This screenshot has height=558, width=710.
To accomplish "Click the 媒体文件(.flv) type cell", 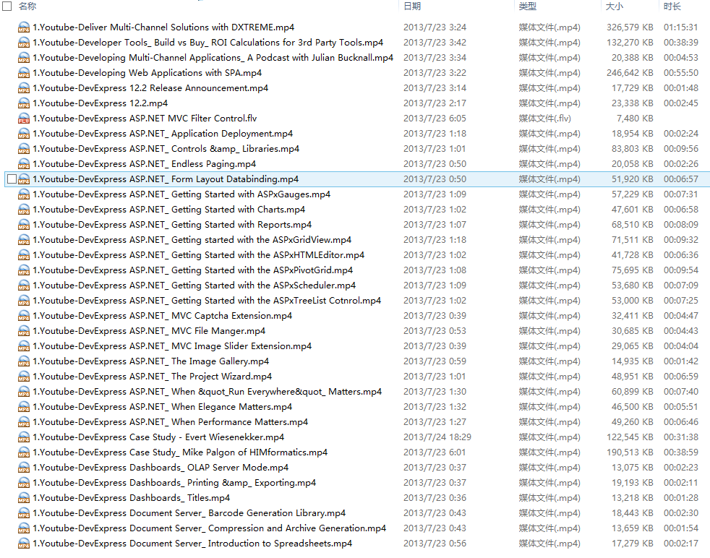I will [x=544, y=119].
